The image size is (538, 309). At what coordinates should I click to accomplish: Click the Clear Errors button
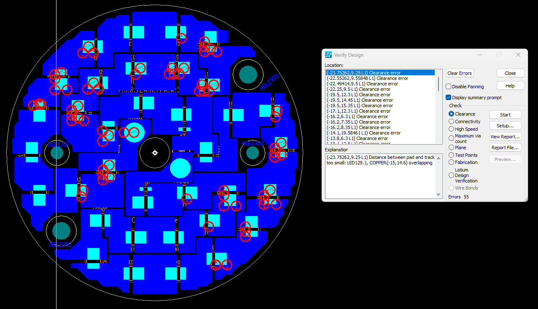(460, 73)
